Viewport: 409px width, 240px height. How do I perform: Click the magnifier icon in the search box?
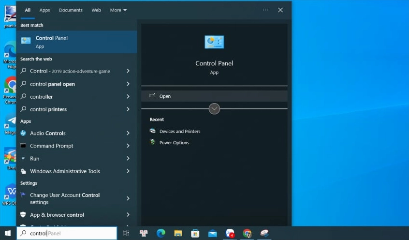[x=23, y=233]
